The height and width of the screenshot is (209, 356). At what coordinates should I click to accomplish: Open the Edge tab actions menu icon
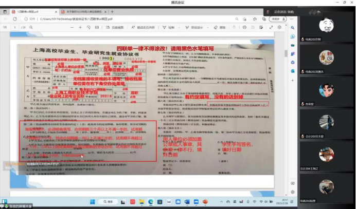point(5,12)
